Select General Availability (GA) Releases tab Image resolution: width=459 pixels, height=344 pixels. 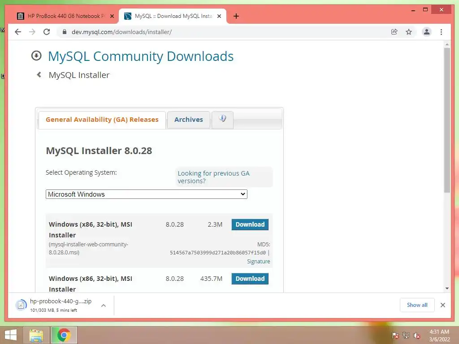click(102, 120)
